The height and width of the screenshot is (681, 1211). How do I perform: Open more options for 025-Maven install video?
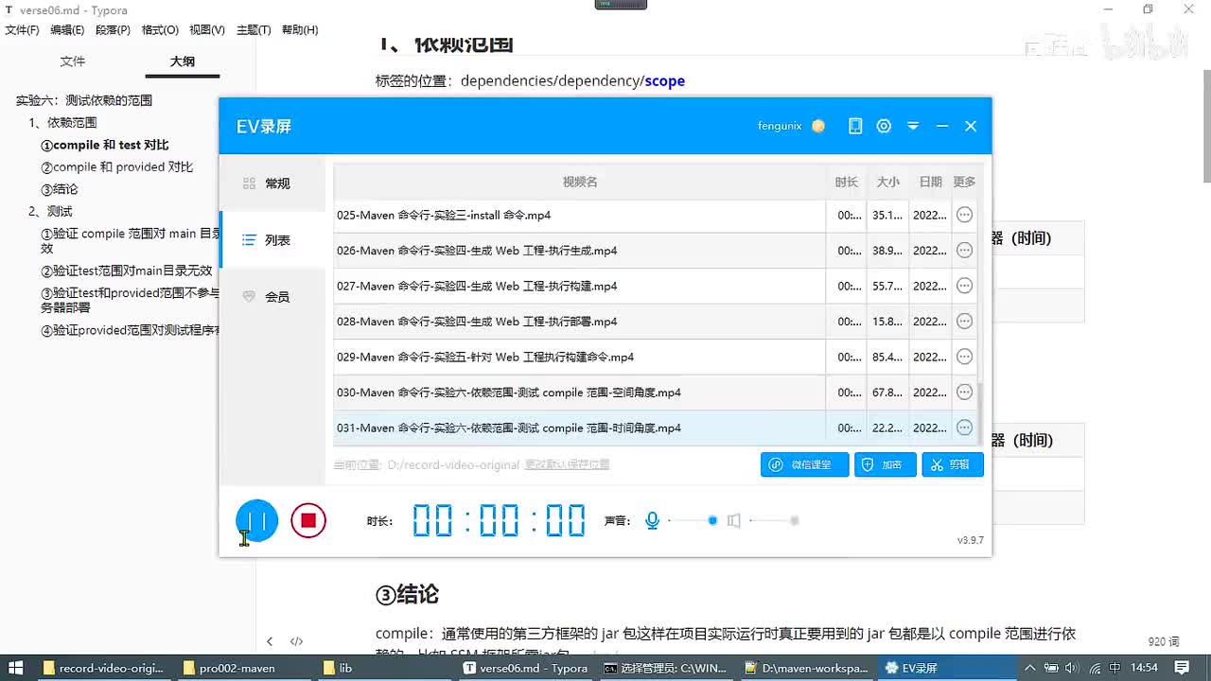click(x=964, y=215)
